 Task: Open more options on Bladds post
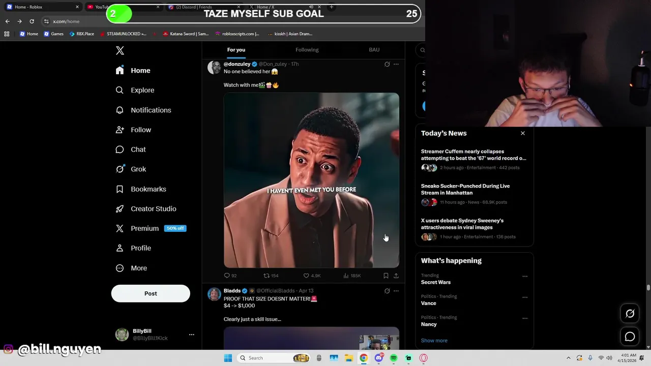pyautogui.click(x=396, y=291)
